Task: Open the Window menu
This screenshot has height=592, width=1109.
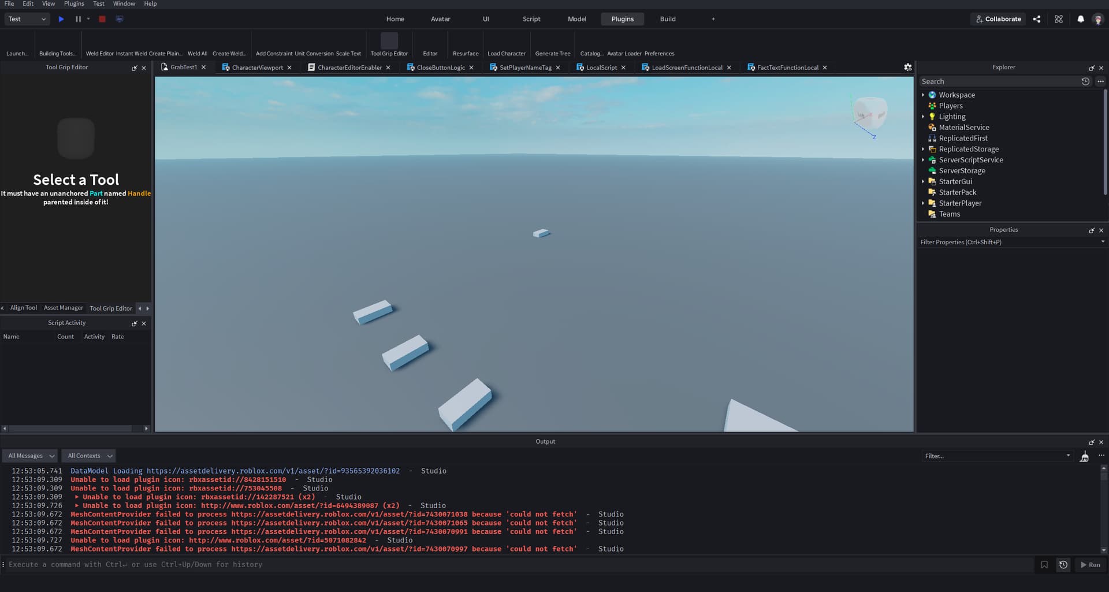Action: pos(124,3)
